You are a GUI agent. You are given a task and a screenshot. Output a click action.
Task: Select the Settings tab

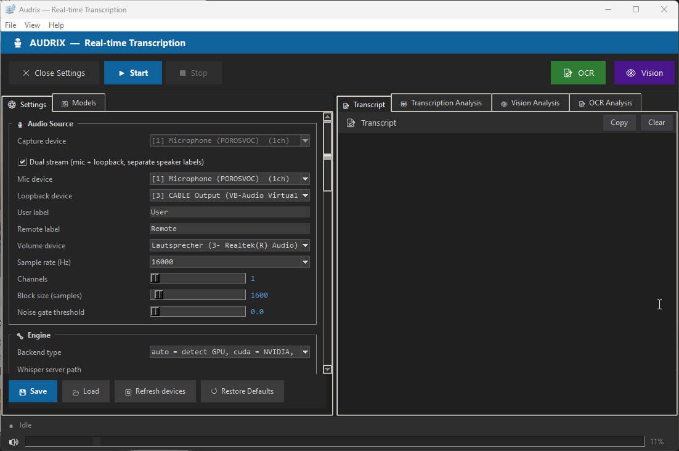point(27,104)
